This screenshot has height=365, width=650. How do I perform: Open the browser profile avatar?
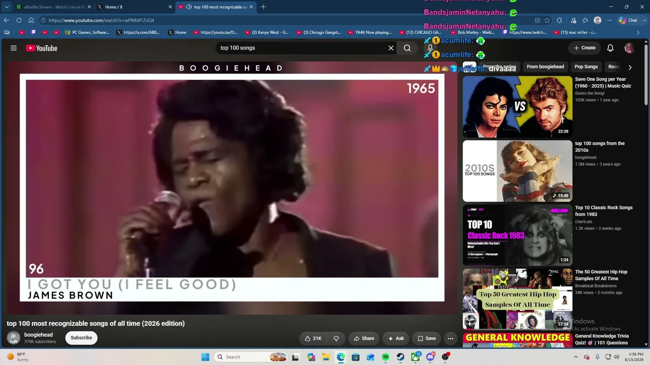(598, 20)
